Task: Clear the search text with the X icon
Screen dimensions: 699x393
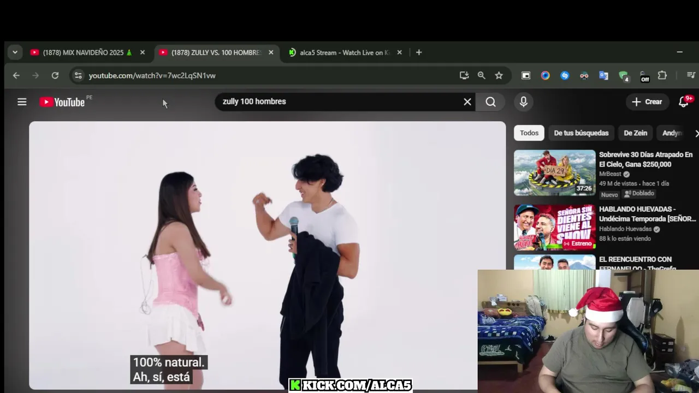Action: (x=467, y=102)
